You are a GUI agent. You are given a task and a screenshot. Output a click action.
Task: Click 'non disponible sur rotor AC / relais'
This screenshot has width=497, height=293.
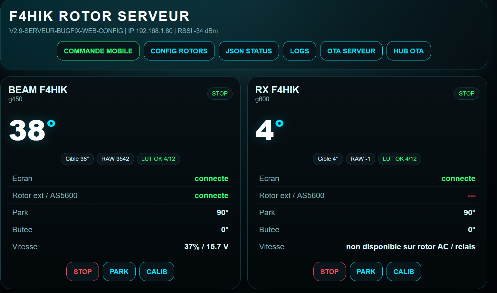(411, 247)
